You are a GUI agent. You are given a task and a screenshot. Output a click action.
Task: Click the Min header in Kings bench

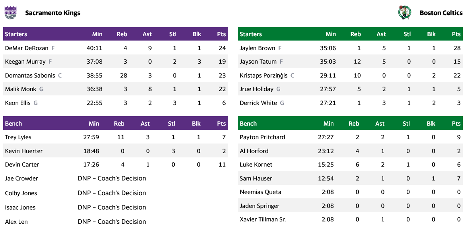[94, 124]
